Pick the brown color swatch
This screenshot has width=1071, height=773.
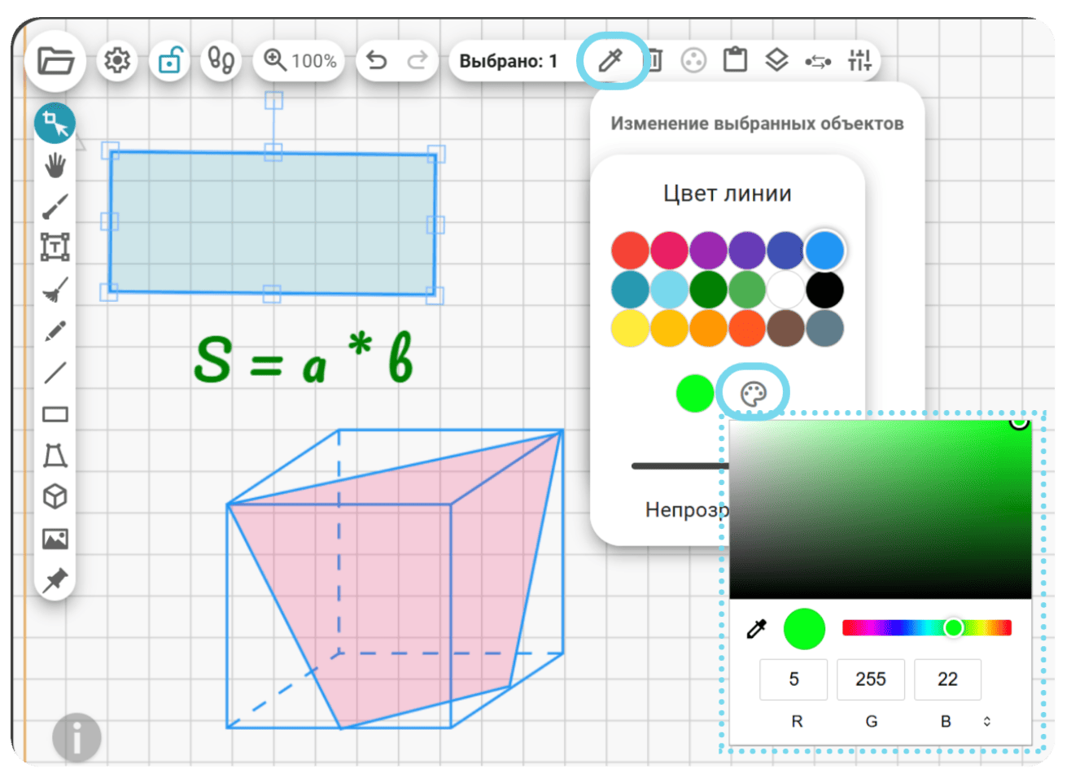coord(786,329)
